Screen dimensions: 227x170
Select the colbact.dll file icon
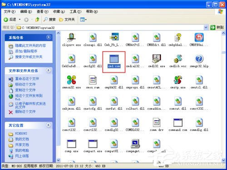click(x=135, y=101)
